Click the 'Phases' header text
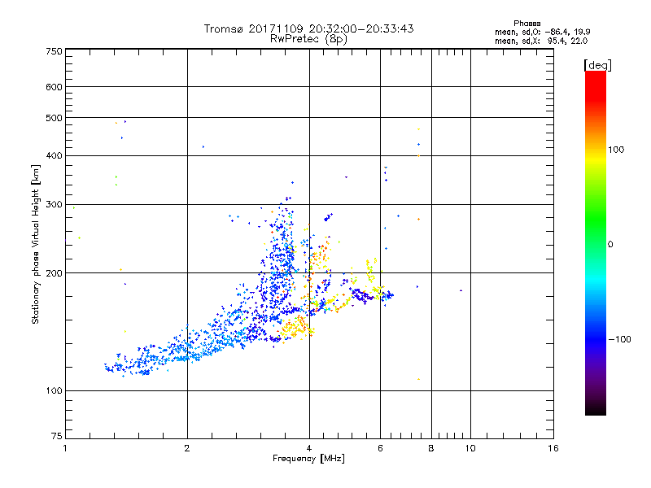651x488 pixels. pyautogui.click(x=526, y=24)
